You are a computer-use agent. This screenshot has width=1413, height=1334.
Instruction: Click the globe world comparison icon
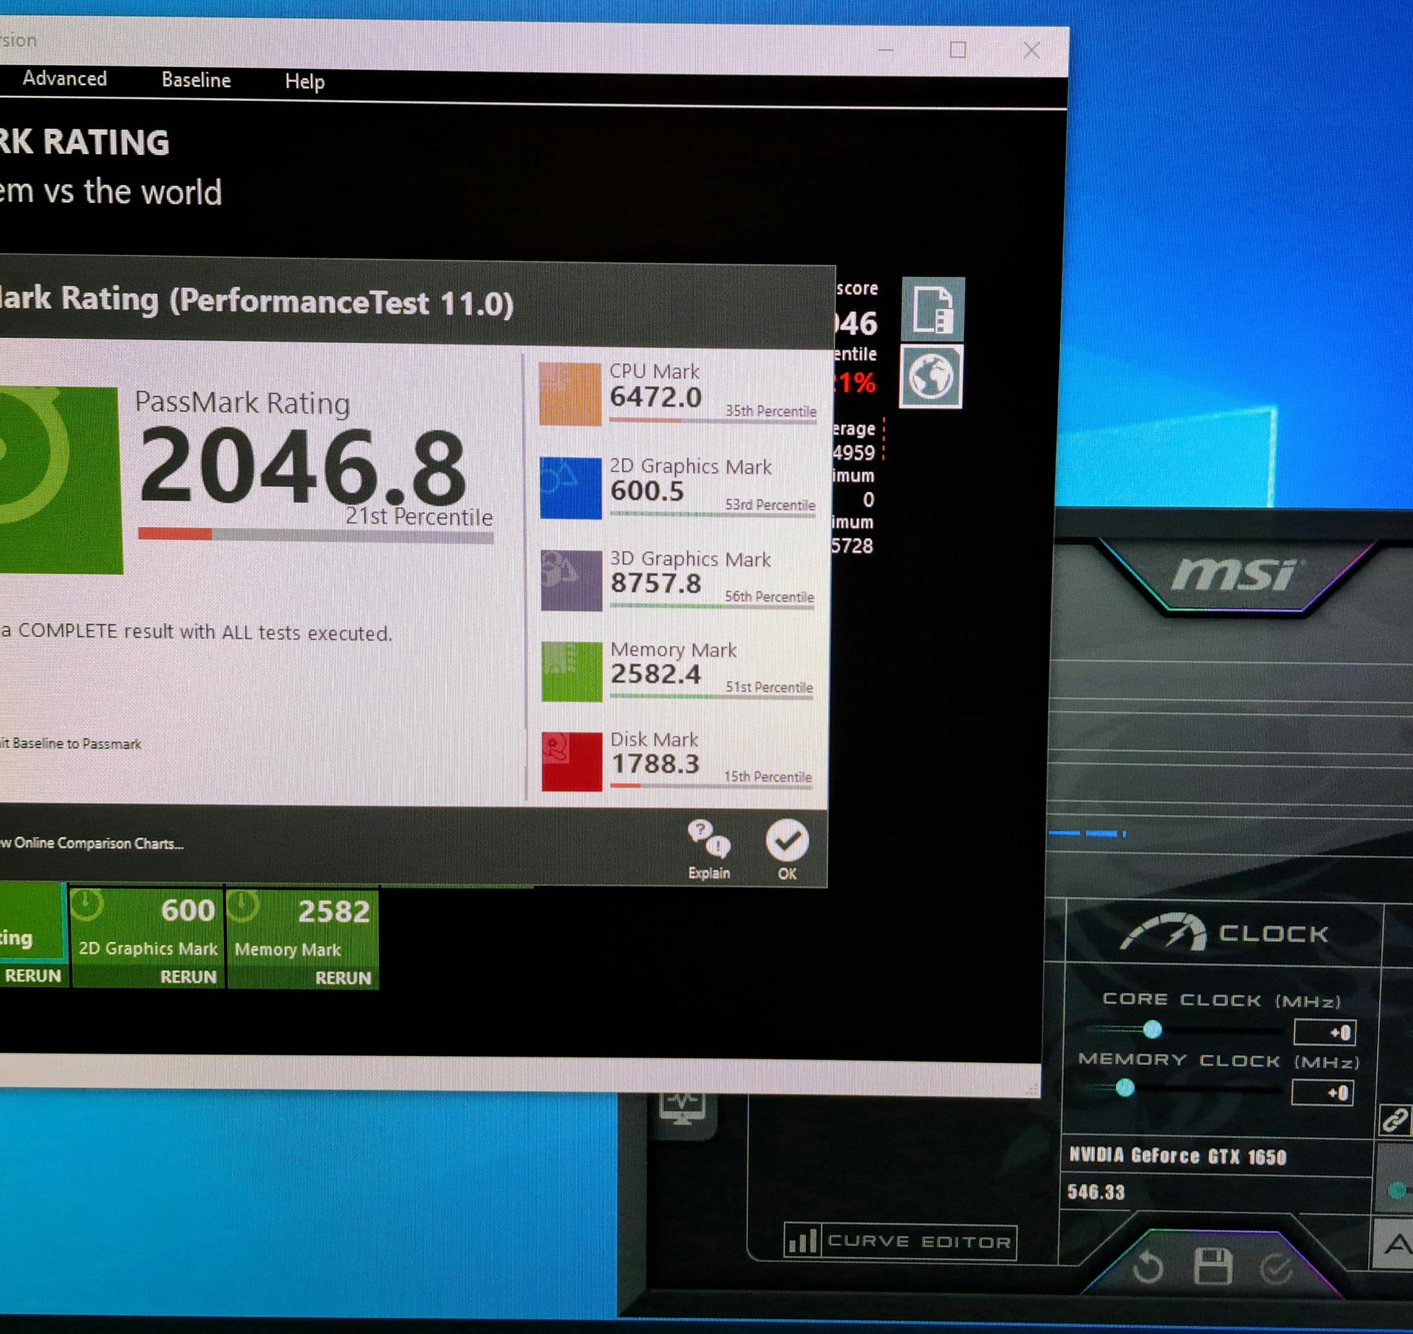(931, 376)
